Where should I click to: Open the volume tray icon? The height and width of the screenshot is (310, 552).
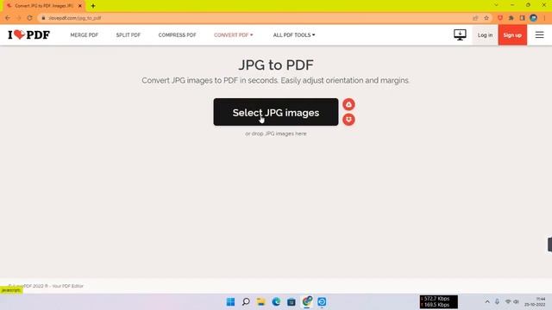point(516,302)
